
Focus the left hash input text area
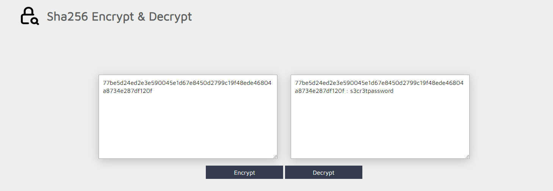[188, 117]
